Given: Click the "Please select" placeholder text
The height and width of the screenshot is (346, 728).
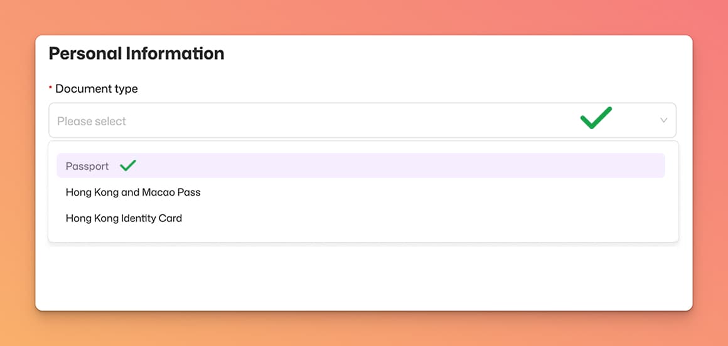Looking at the screenshot, I should pyautogui.click(x=92, y=121).
